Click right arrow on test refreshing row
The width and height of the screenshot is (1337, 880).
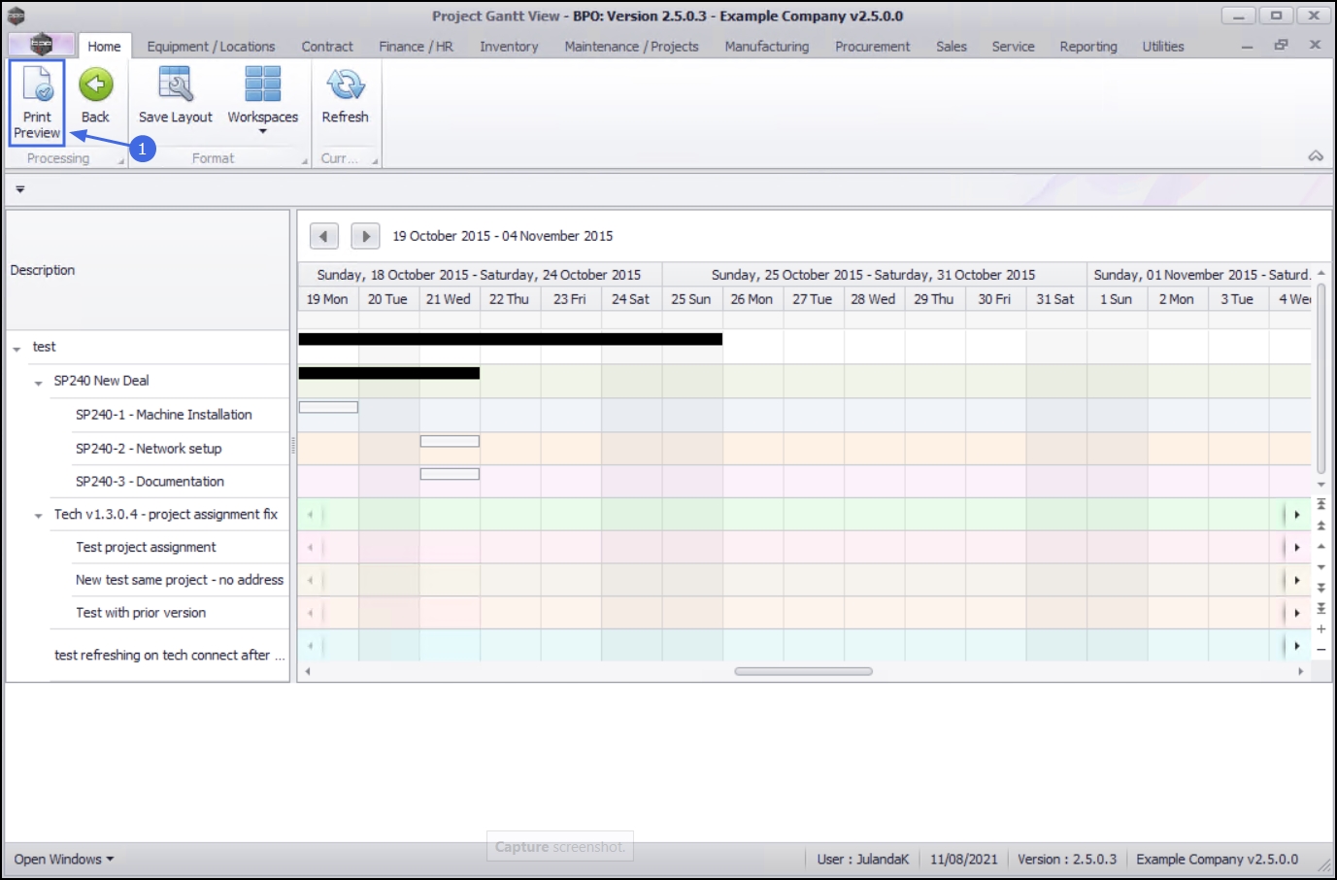click(x=1296, y=646)
